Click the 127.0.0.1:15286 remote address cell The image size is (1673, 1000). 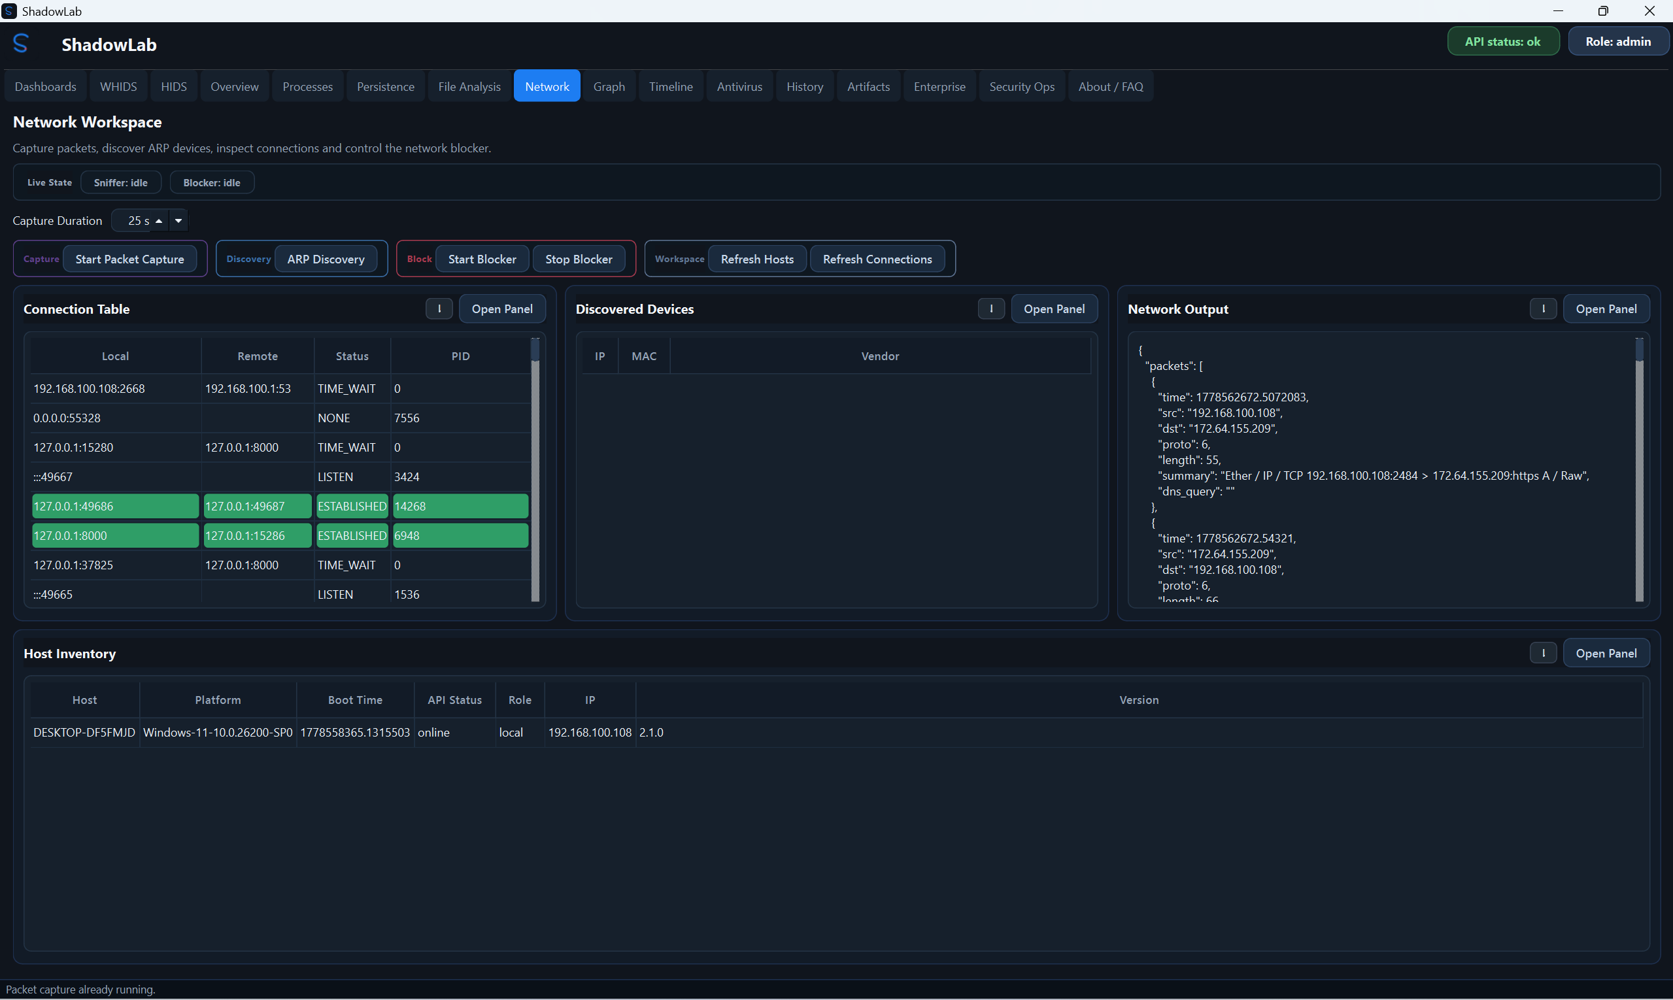coord(258,537)
